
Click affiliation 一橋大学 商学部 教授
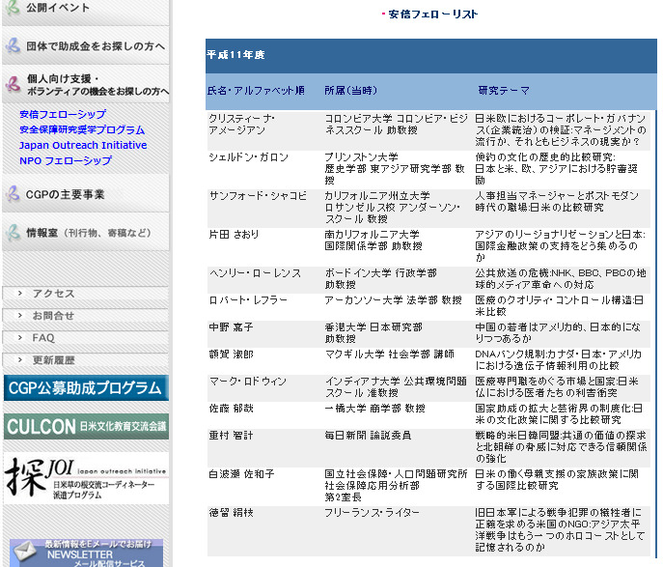[374, 409]
